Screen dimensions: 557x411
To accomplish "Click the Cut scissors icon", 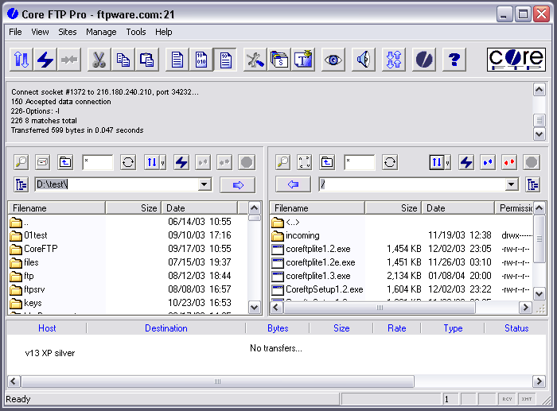I will pyautogui.click(x=99, y=60).
